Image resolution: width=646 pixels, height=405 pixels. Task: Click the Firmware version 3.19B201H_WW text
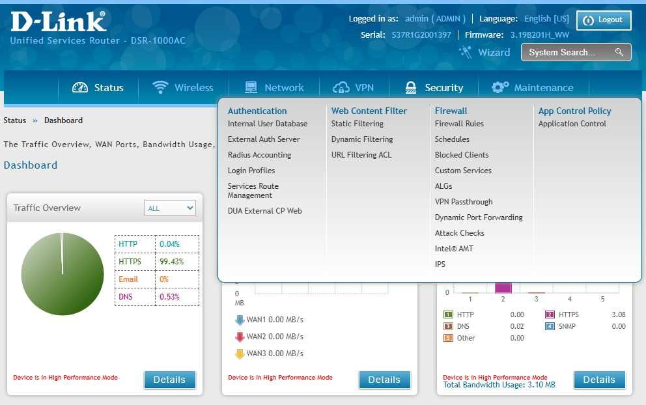tap(539, 35)
